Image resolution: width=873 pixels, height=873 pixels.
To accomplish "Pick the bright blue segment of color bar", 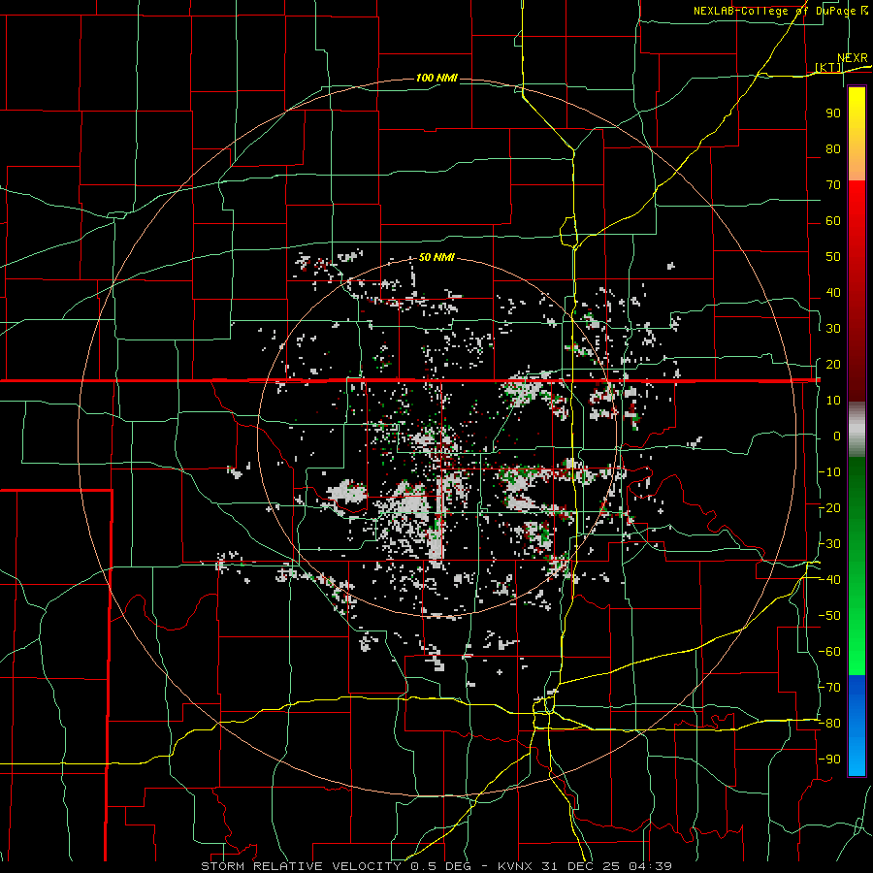I will coord(857,726).
